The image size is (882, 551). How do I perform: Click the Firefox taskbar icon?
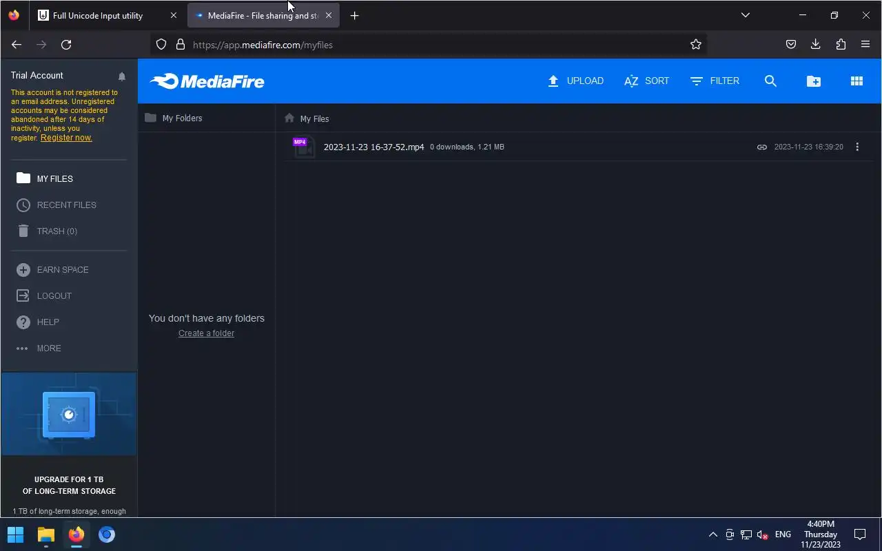click(x=76, y=534)
